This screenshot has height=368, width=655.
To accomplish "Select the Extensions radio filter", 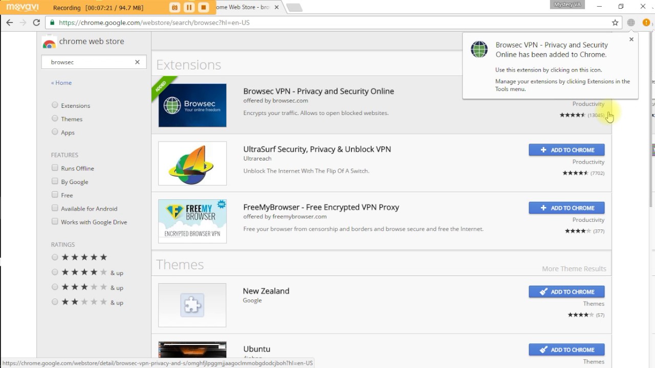I will coord(55,105).
